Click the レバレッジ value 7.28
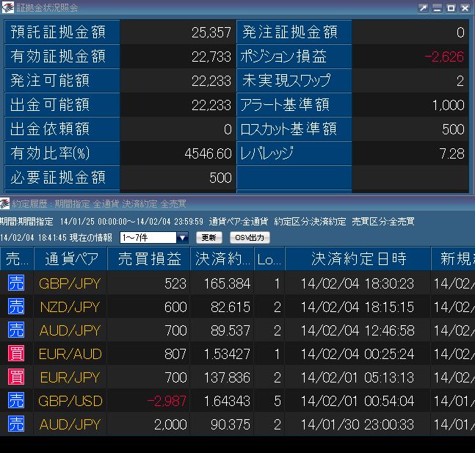475x453 pixels. [452, 153]
